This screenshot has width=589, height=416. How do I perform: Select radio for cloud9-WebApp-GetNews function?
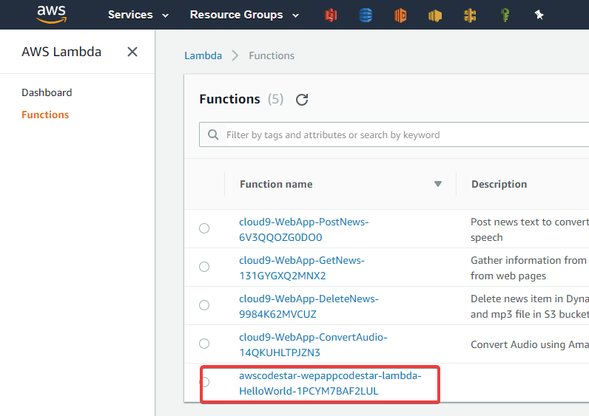(204, 267)
